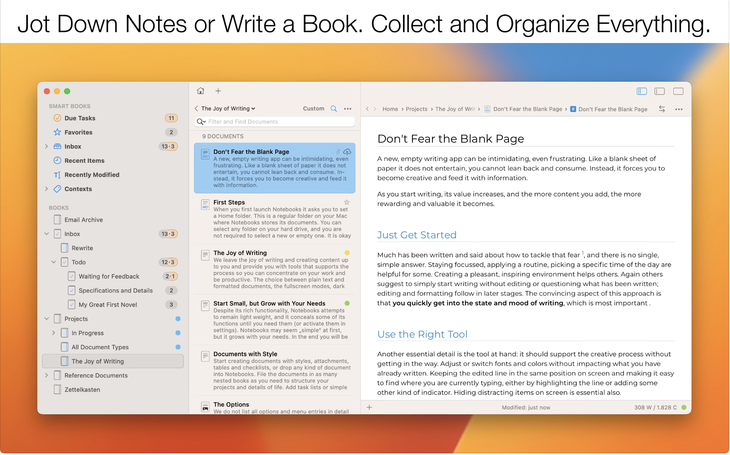The height and width of the screenshot is (455, 730).
Task: Switch to single-pane editor layout icon
Action: pyautogui.click(x=678, y=91)
